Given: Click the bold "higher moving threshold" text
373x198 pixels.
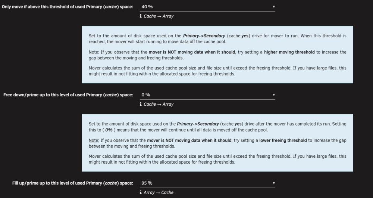Looking at the screenshot, I should [289, 52].
